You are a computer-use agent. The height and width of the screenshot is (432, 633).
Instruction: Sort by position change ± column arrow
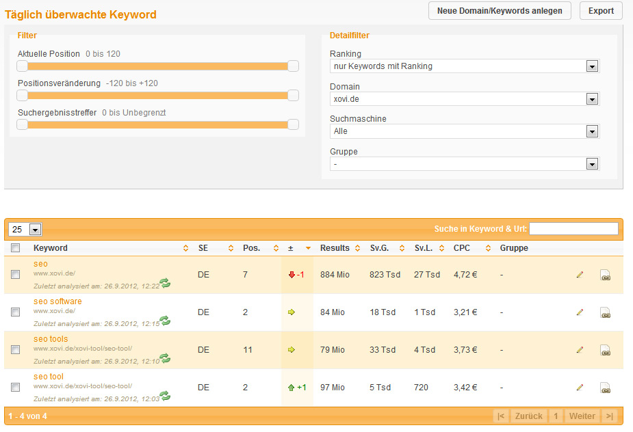[x=309, y=248]
